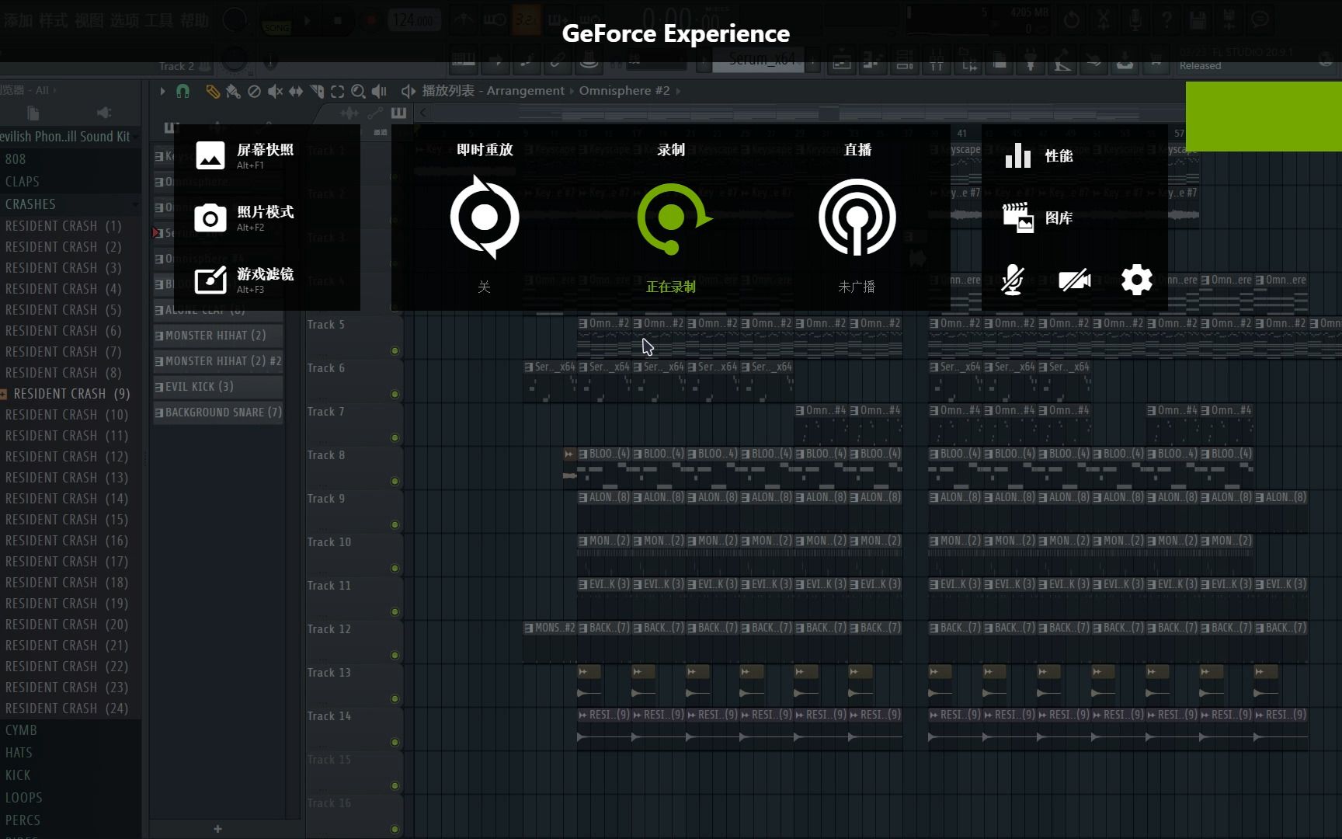Open the 性能 performance panel
This screenshot has width=1342, height=839.
[1038, 155]
